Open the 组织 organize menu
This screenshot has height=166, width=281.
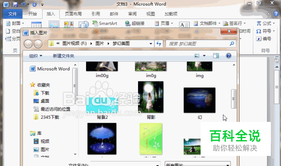point(35,56)
